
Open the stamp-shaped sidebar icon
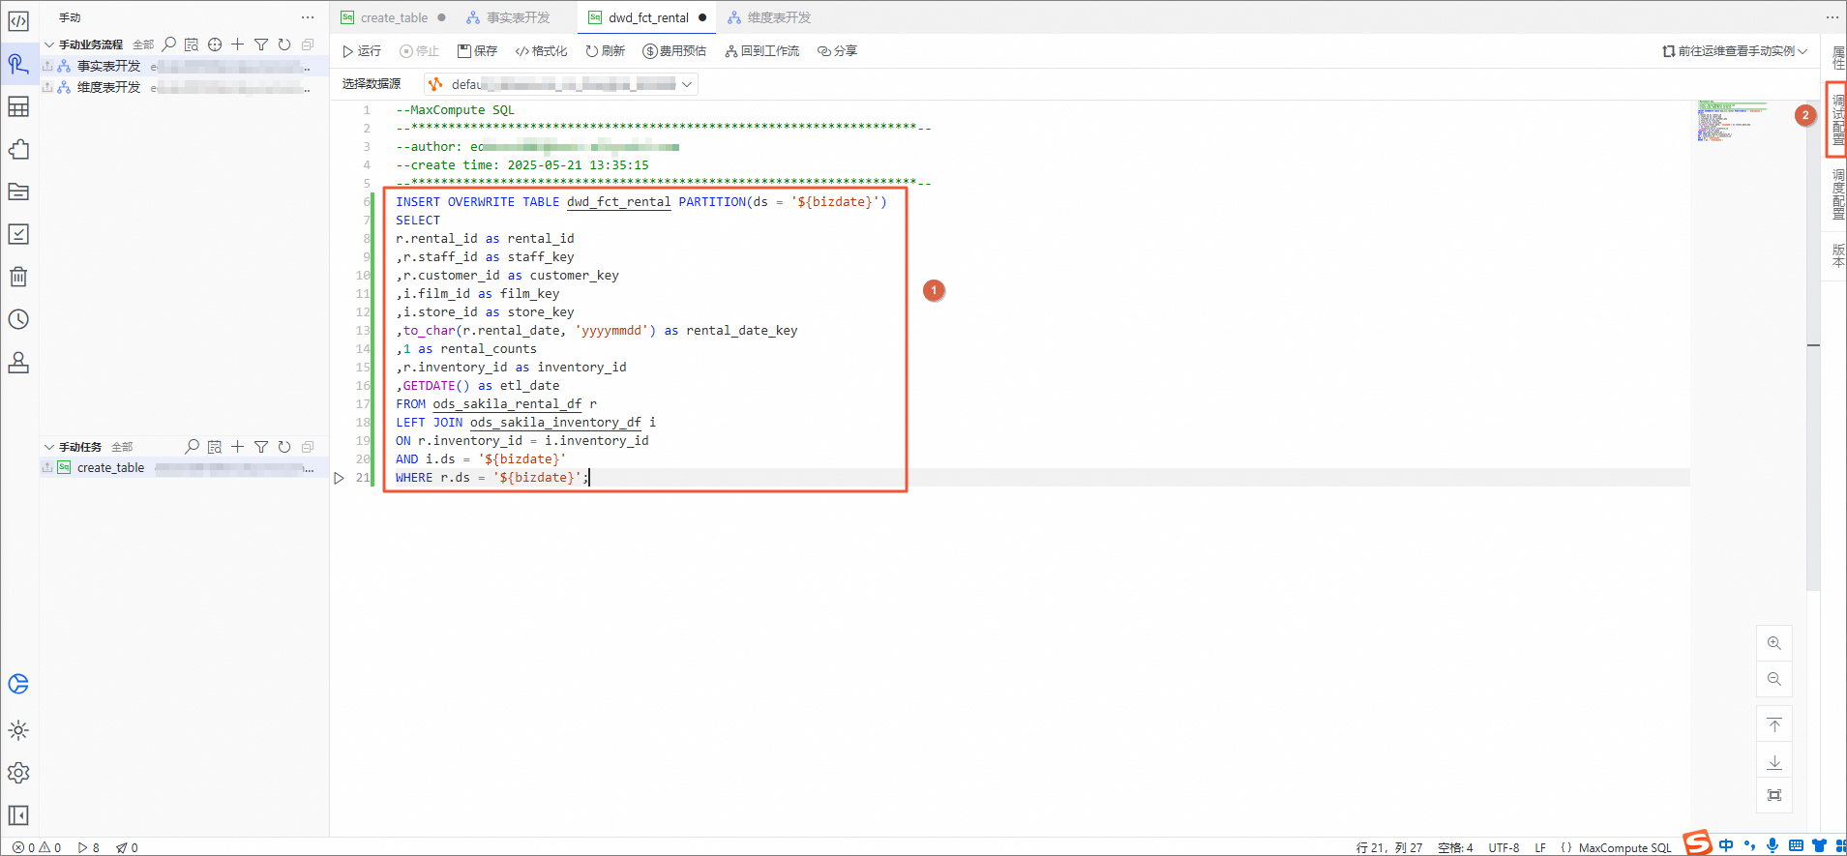18,362
